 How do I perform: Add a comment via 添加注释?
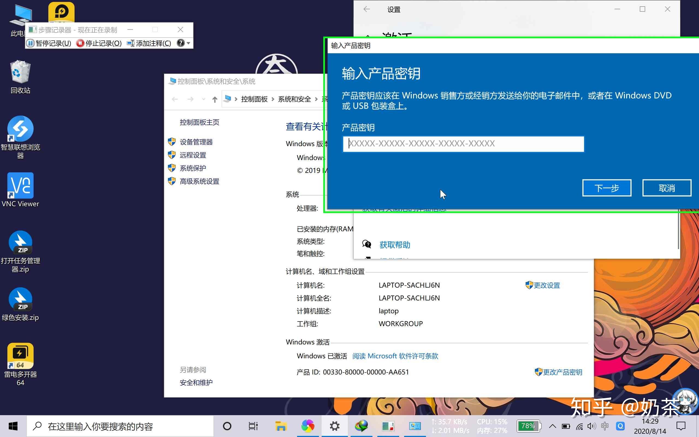pyautogui.click(x=149, y=43)
